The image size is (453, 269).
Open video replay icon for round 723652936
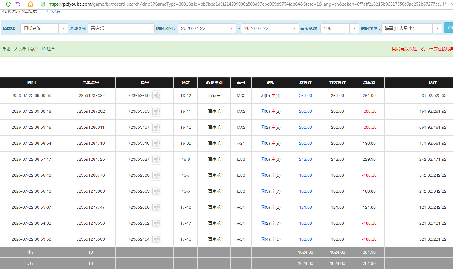[x=156, y=175]
